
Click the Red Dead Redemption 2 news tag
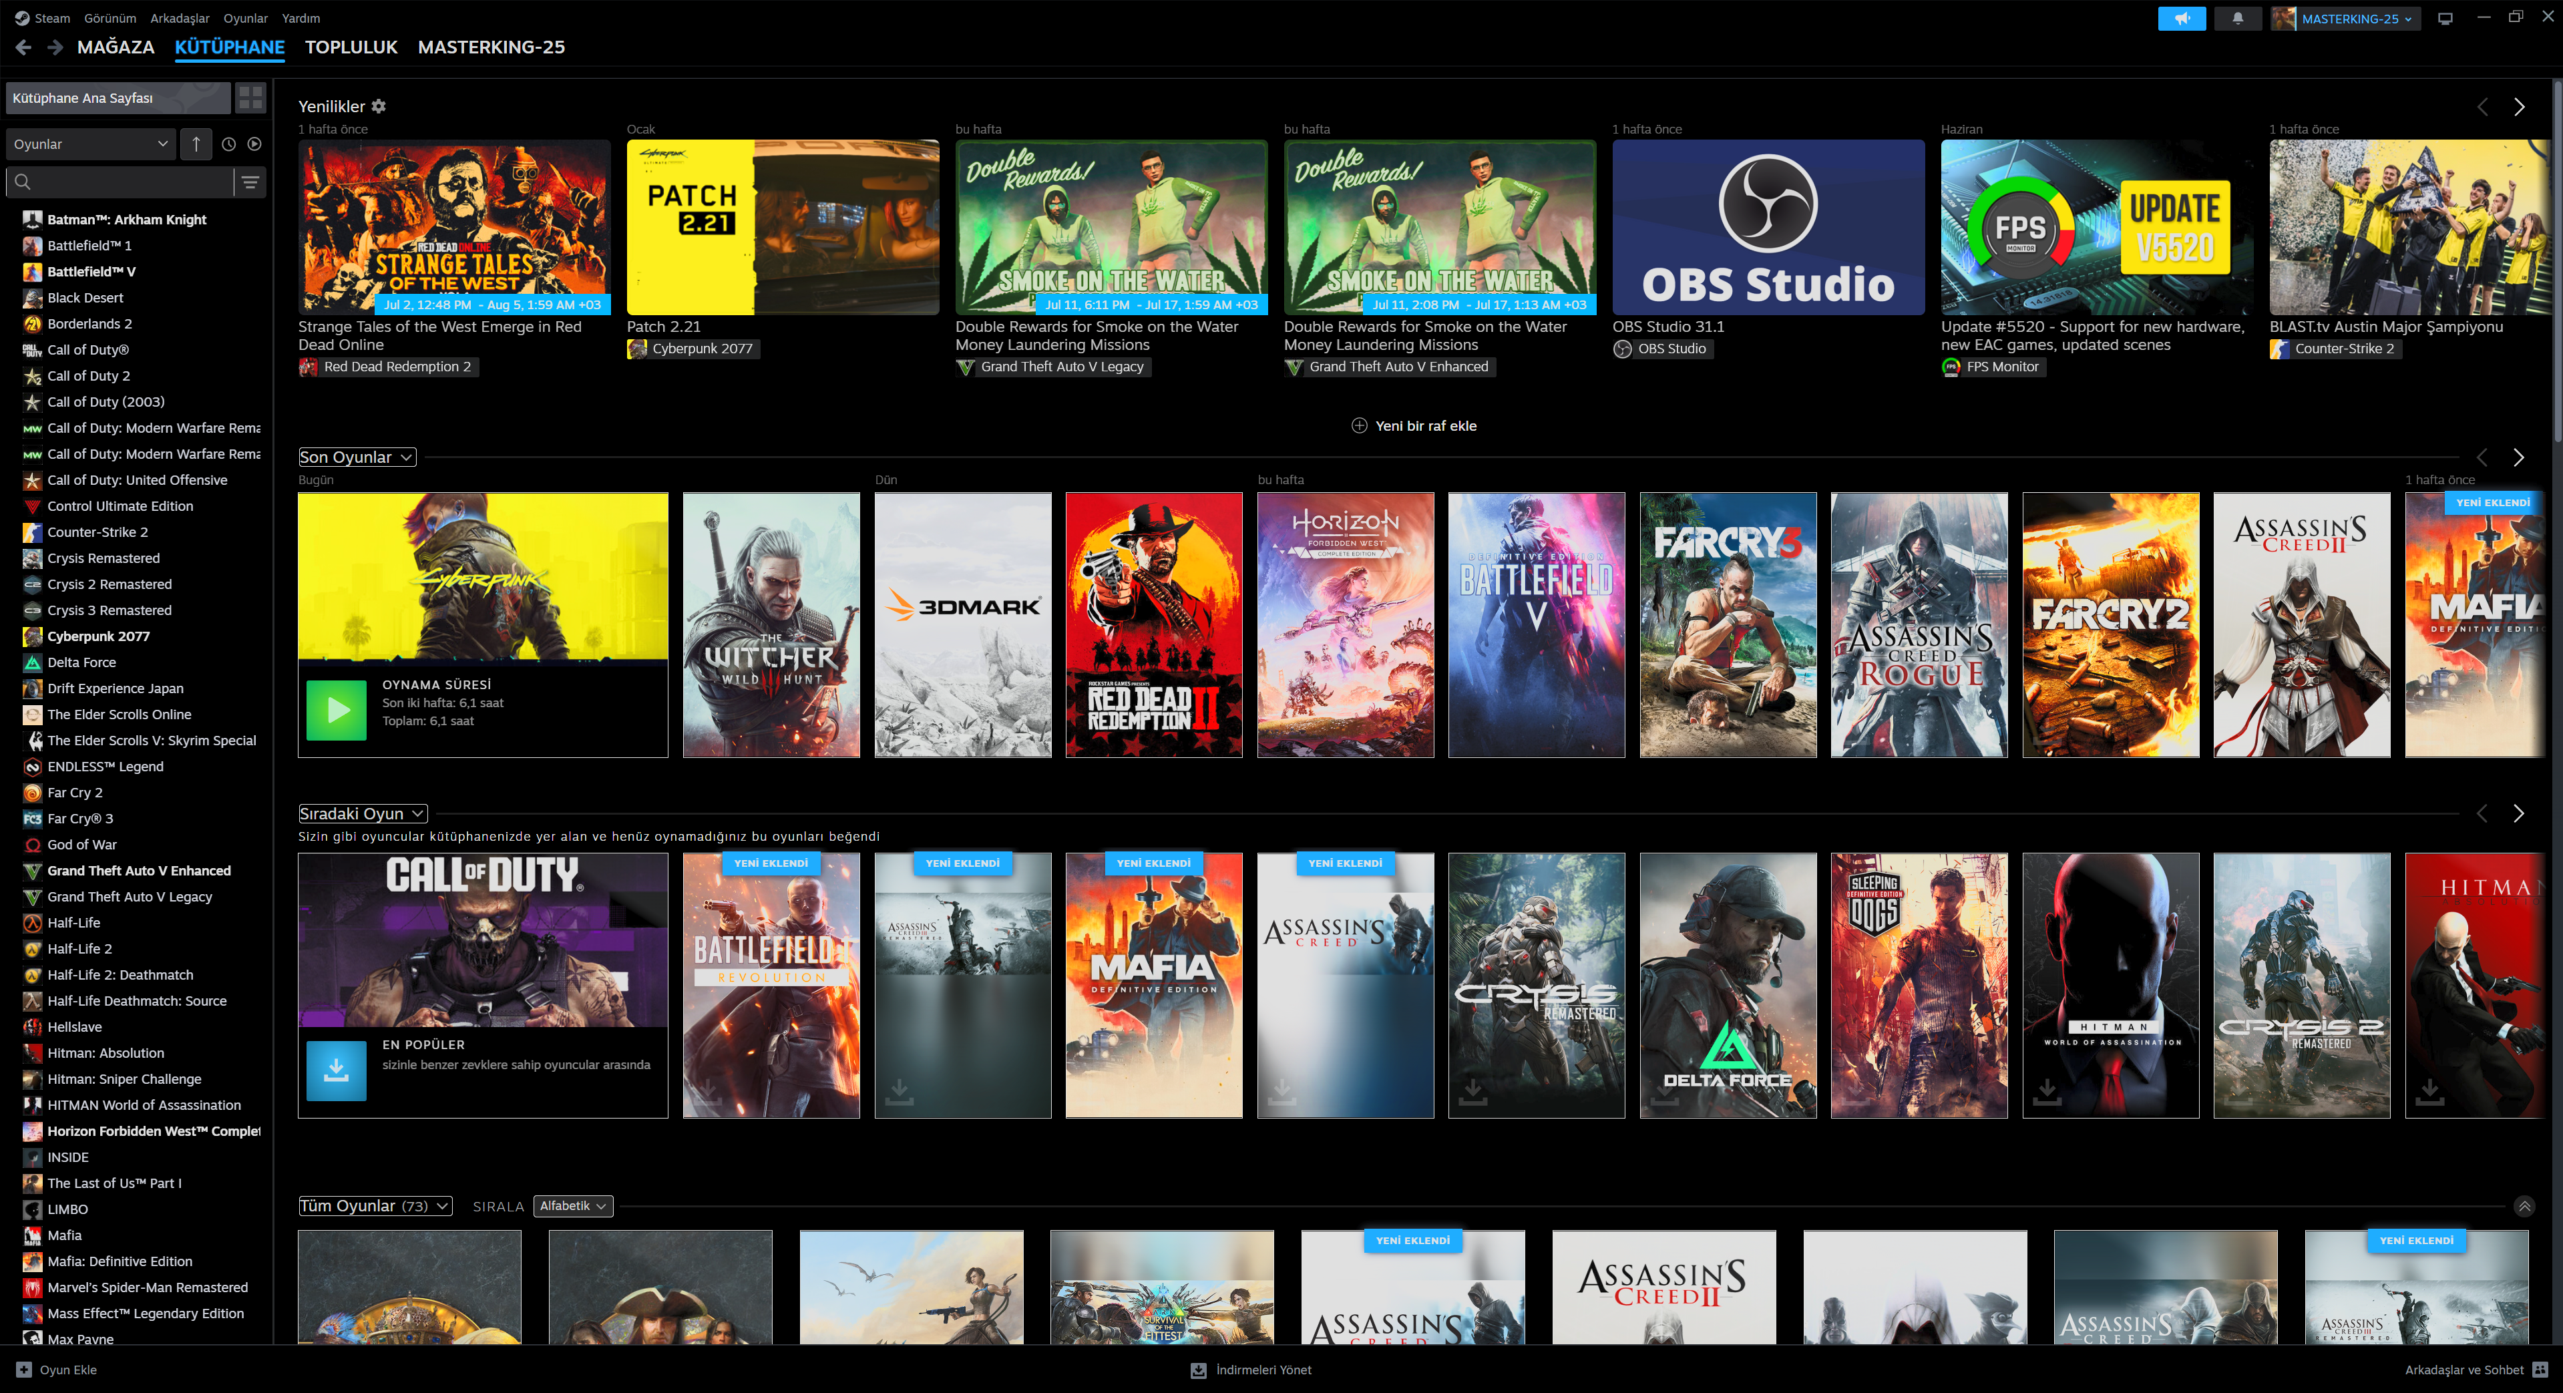click(x=388, y=366)
